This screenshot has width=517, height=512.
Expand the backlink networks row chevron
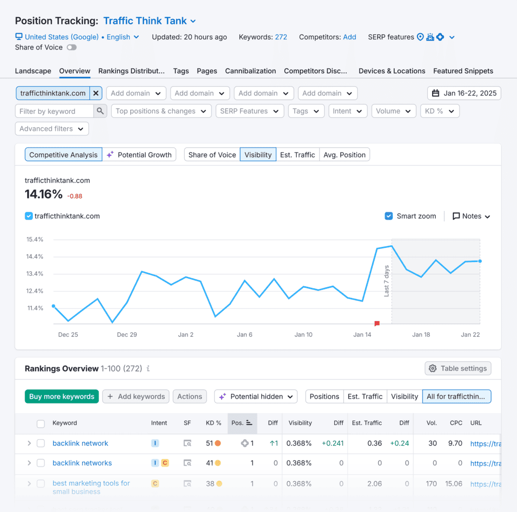click(29, 463)
